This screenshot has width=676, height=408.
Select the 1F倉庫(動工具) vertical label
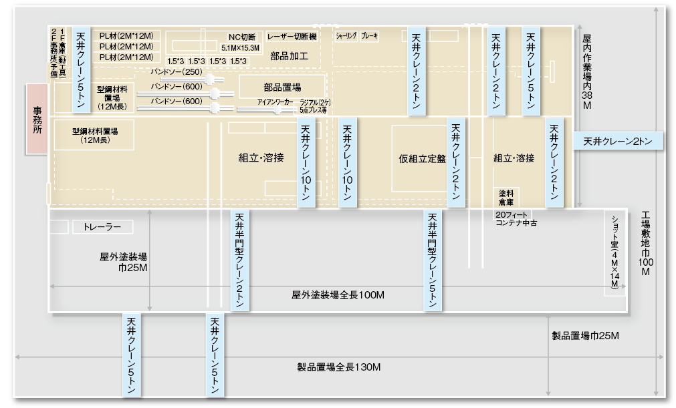(62, 53)
